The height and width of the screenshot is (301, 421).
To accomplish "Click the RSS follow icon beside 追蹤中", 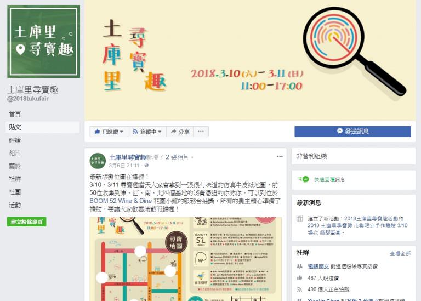I will 135,132.
